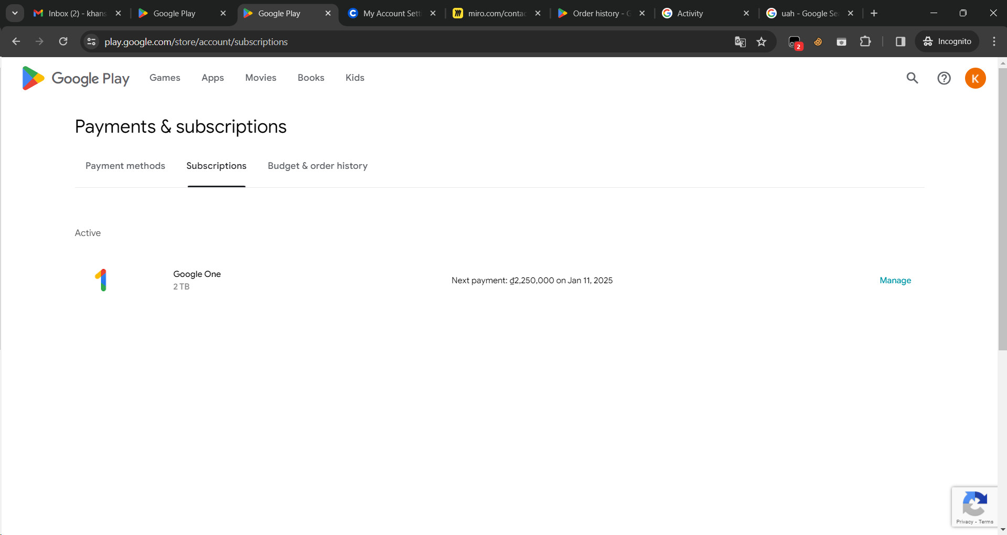Open the account avatar K
The image size is (1007, 535).
tap(976, 78)
